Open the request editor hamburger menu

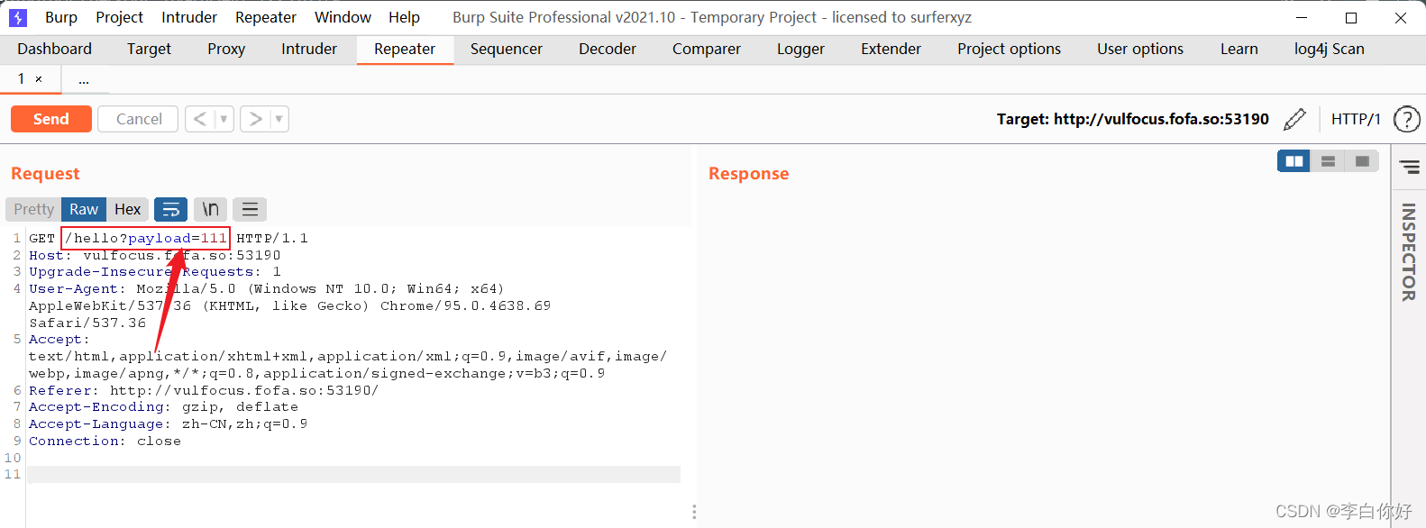point(251,209)
